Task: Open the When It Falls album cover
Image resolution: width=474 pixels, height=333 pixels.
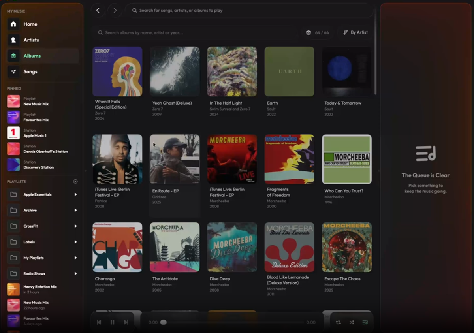Action: (x=117, y=71)
